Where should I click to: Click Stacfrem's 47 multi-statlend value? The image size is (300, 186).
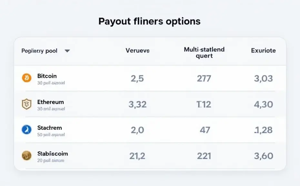coord(205,130)
